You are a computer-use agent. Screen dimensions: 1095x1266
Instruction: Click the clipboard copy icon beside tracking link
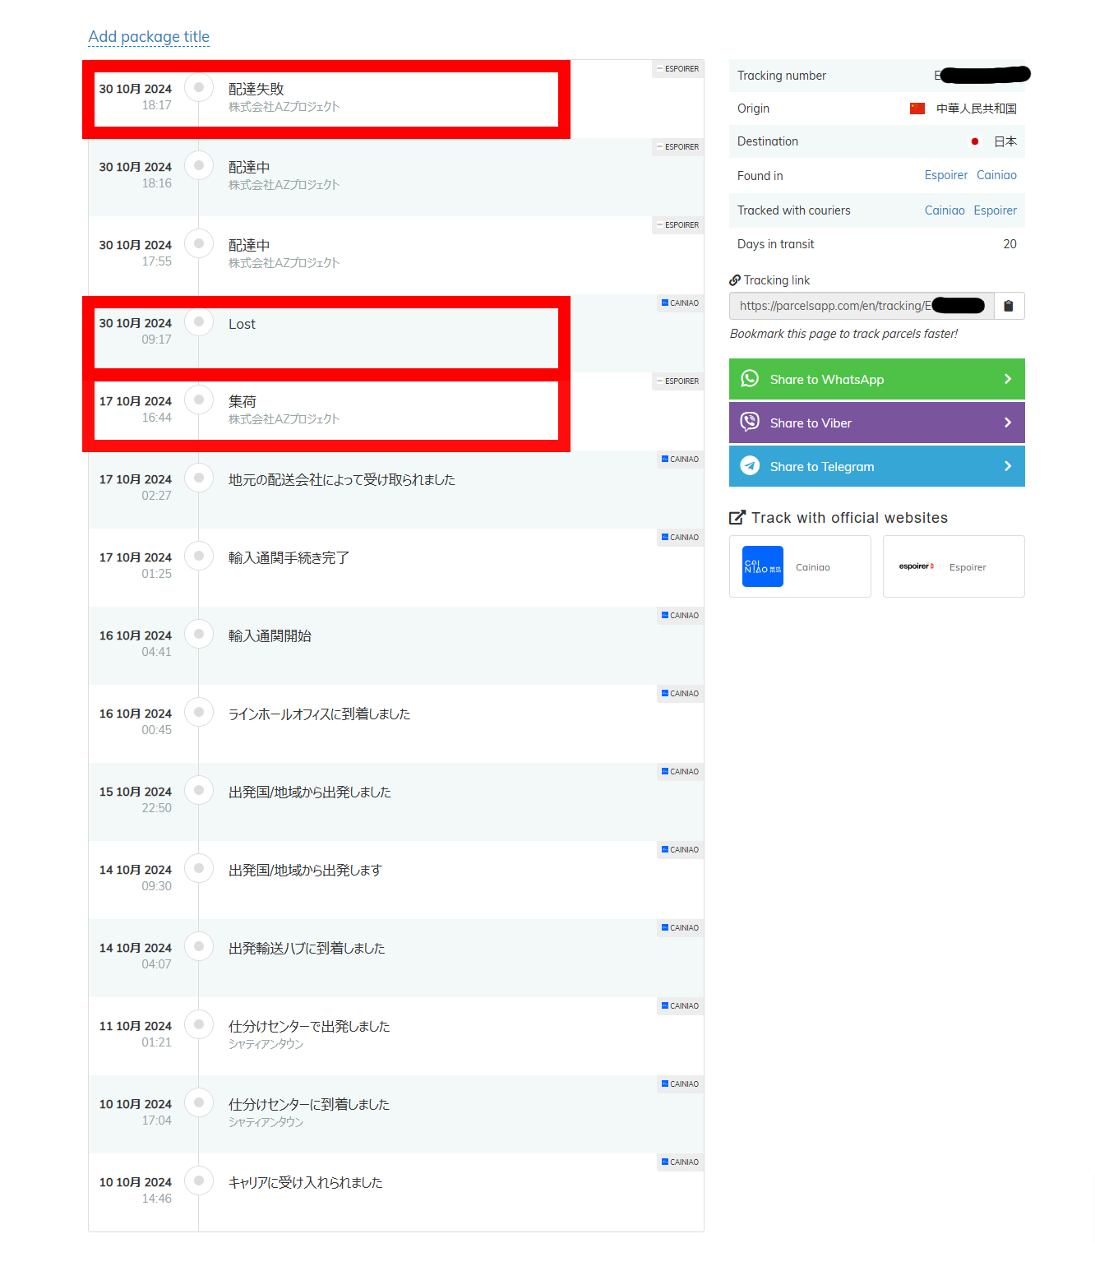pyautogui.click(x=1009, y=306)
